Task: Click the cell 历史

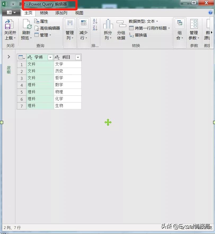Action: [68, 71]
